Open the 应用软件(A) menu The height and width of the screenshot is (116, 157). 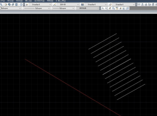point(39,1)
